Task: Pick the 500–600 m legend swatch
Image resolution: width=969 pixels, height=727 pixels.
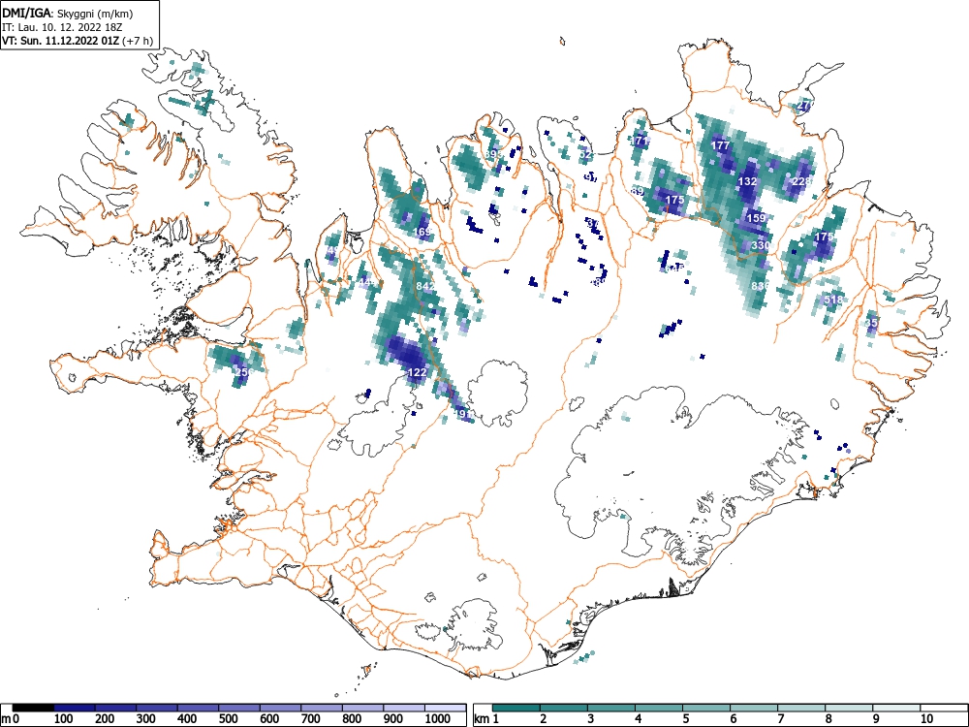Action: [x=239, y=708]
